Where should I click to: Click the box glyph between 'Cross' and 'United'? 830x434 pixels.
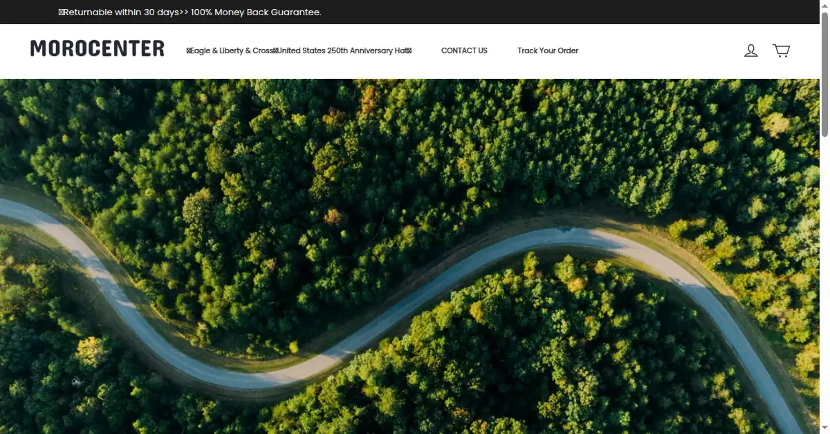[275, 50]
